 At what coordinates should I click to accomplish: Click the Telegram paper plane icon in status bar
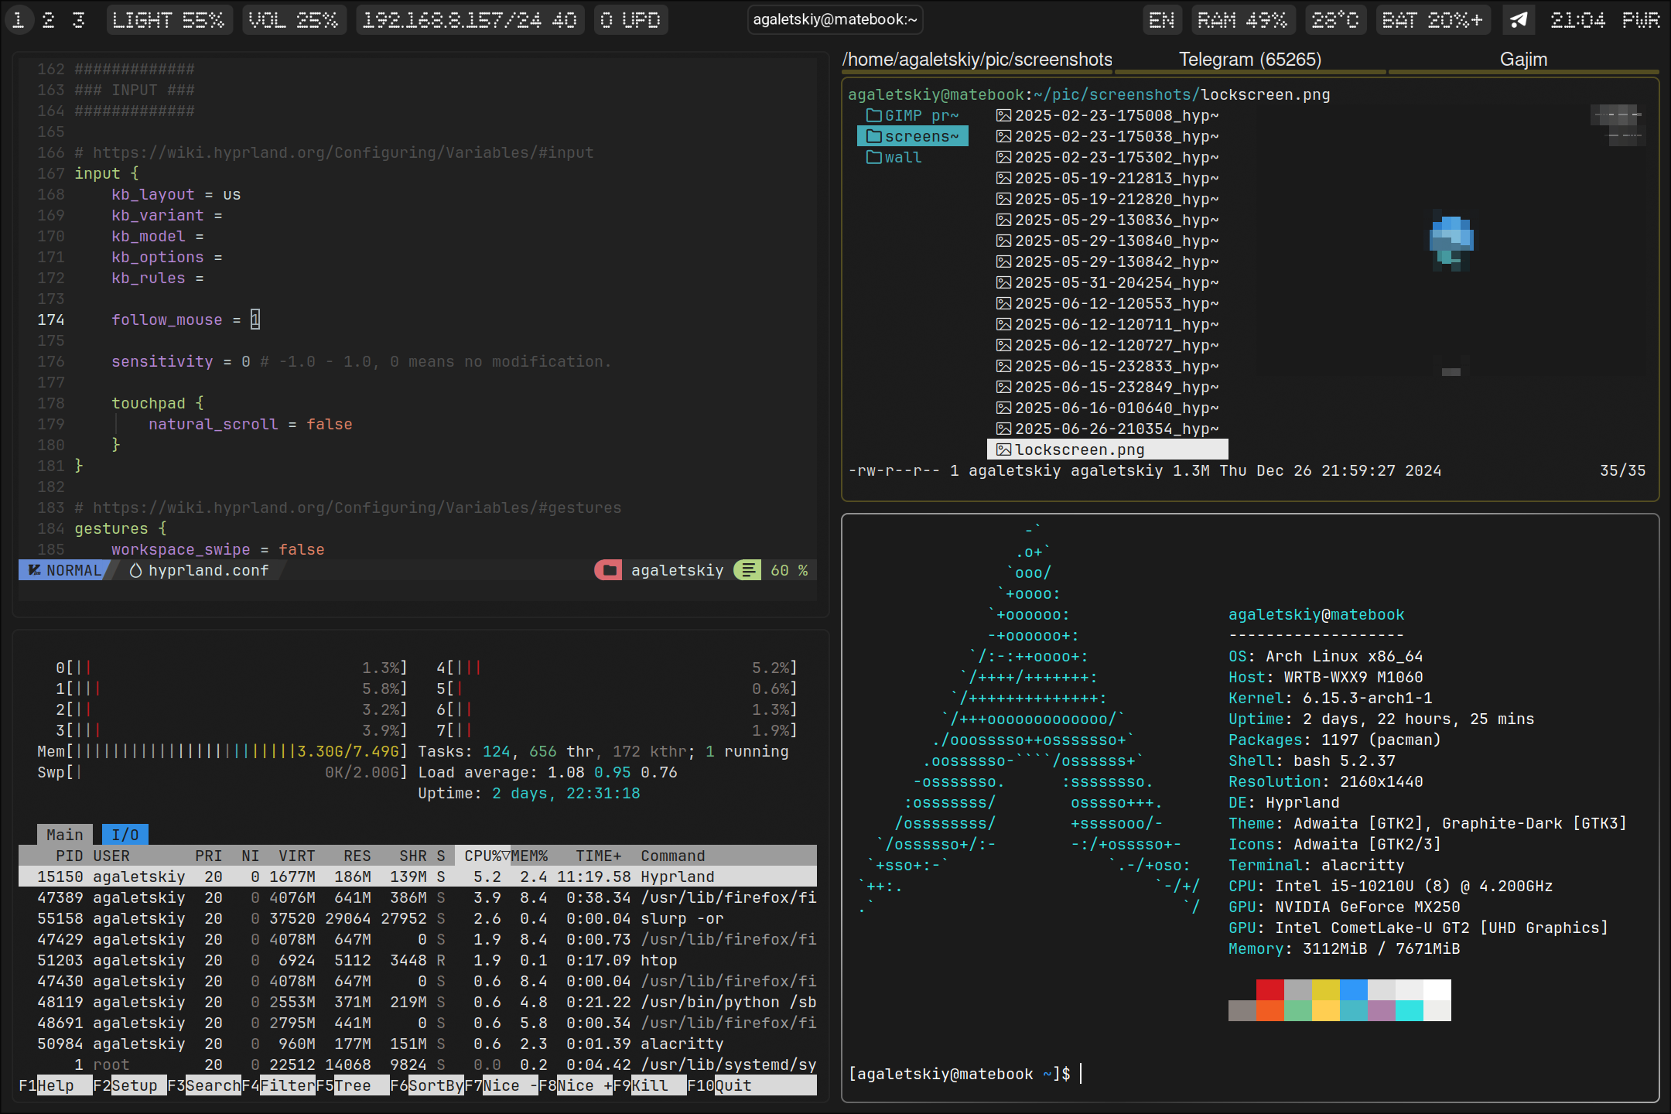coord(1518,19)
